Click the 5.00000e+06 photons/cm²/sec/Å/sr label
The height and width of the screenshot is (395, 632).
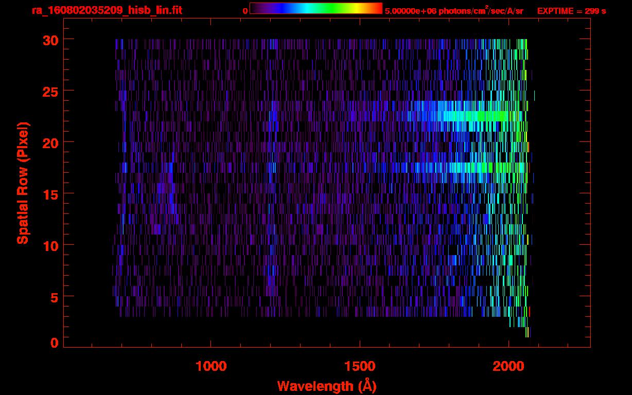(454, 11)
